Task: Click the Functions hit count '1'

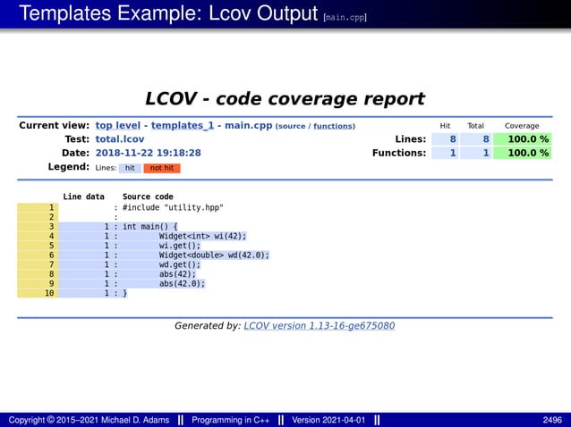Action: (x=446, y=153)
